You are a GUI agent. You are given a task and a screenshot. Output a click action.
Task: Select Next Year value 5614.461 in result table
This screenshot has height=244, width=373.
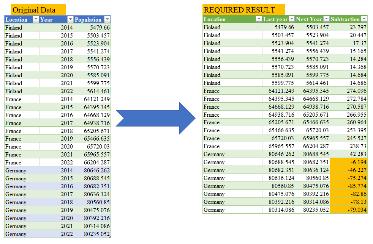click(x=312, y=83)
